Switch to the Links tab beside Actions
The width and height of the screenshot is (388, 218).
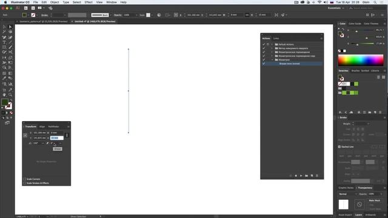tap(276, 39)
